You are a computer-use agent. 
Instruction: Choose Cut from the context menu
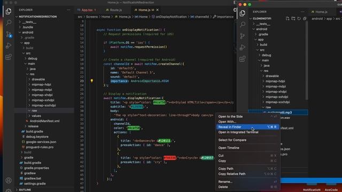pyautogui.click(x=247, y=156)
